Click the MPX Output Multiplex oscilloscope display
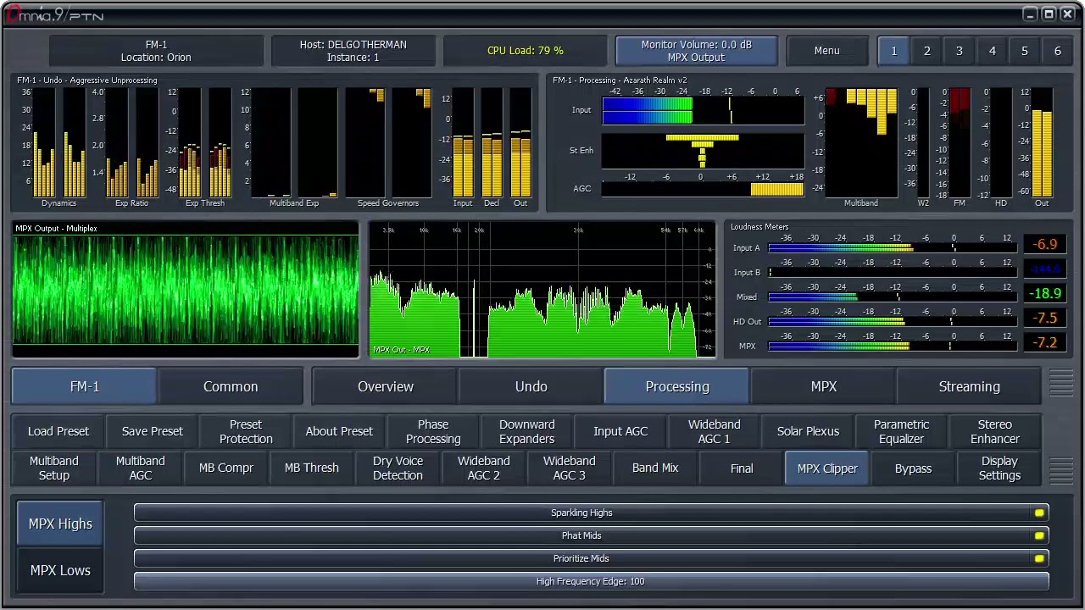This screenshot has height=610, width=1085. (x=186, y=290)
